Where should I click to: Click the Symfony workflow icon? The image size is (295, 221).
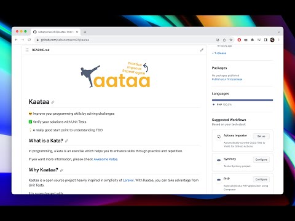[x=219, y=160]
